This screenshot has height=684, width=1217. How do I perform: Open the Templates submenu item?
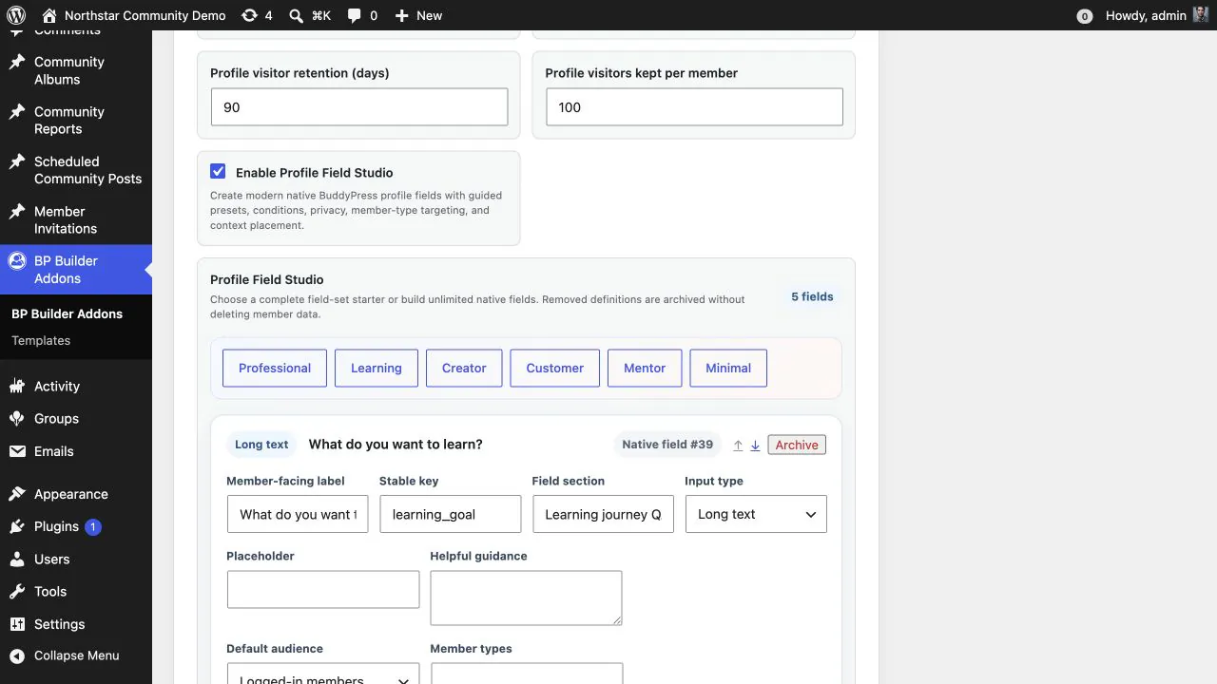pyautogui.click(x=41, y=340)
